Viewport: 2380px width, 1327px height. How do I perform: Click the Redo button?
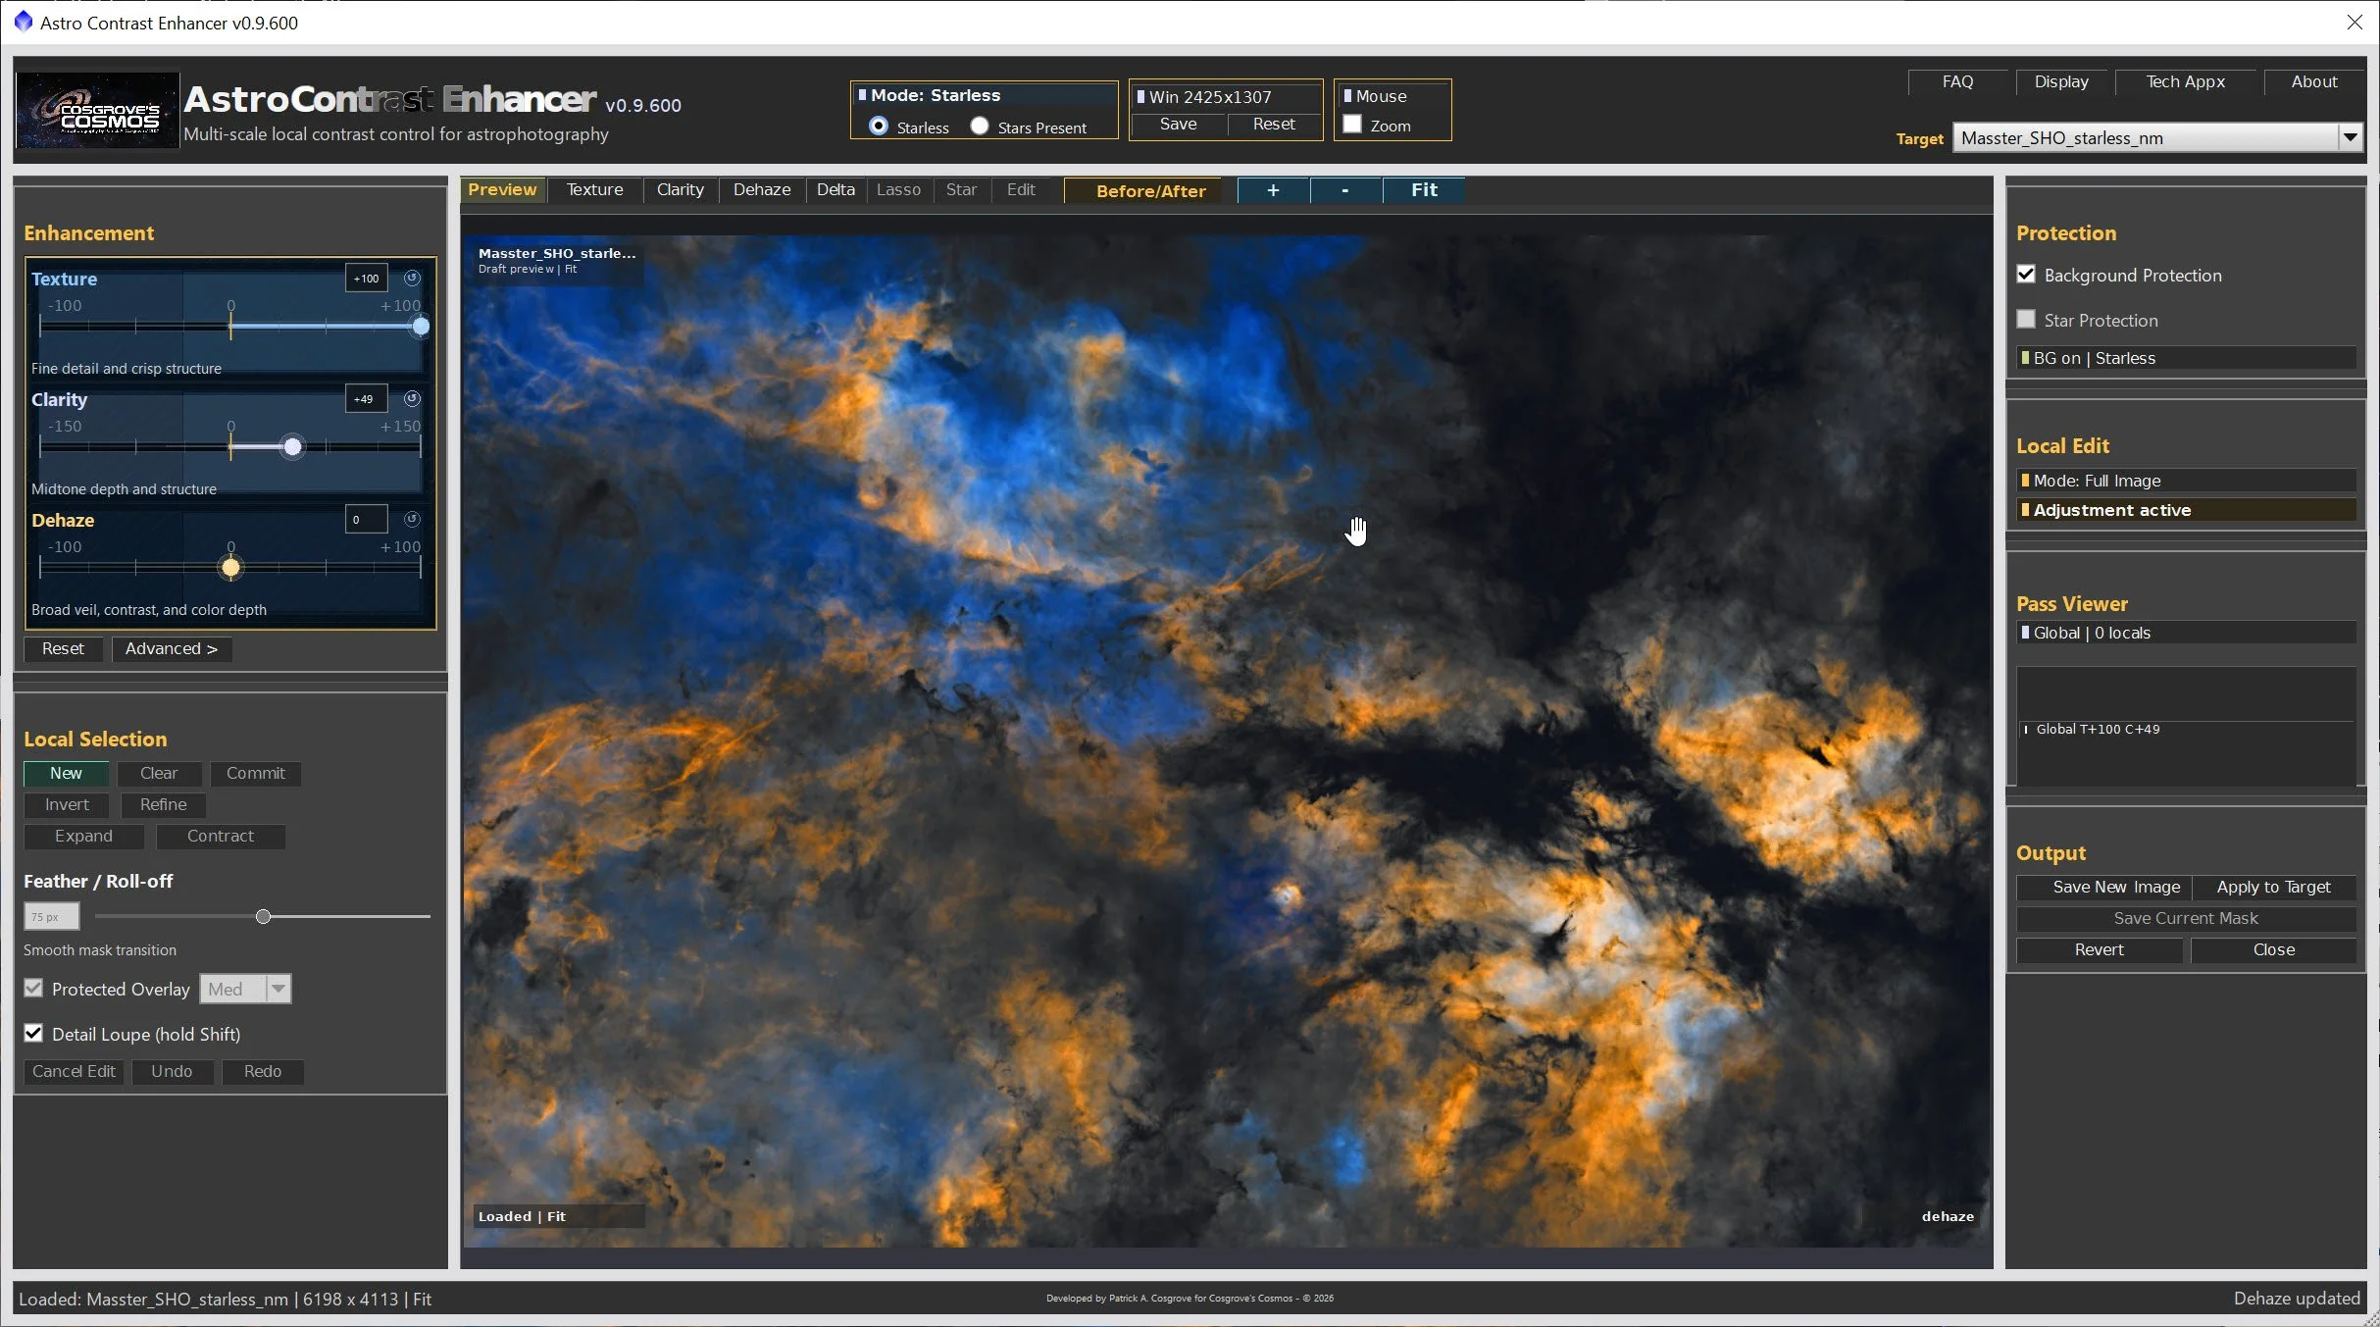(263, 1072)
